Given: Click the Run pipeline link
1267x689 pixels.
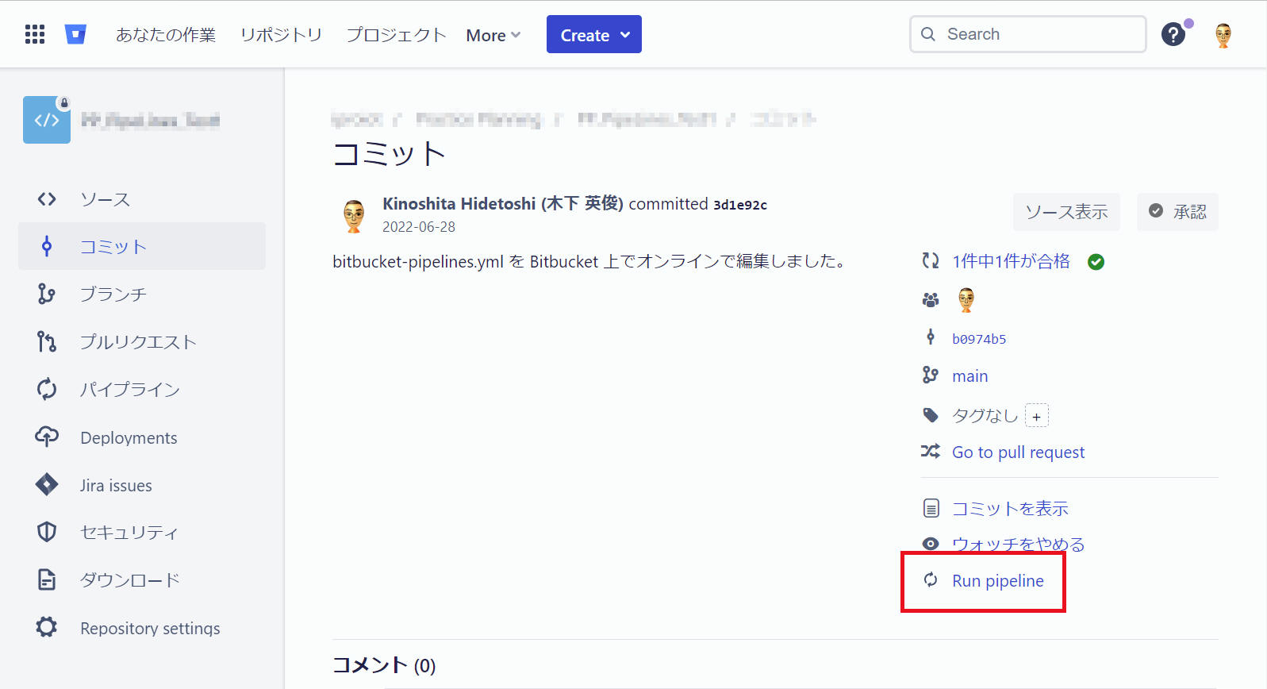Looking at the screenshot, I should pyautogui.click(x=997, y=581).
